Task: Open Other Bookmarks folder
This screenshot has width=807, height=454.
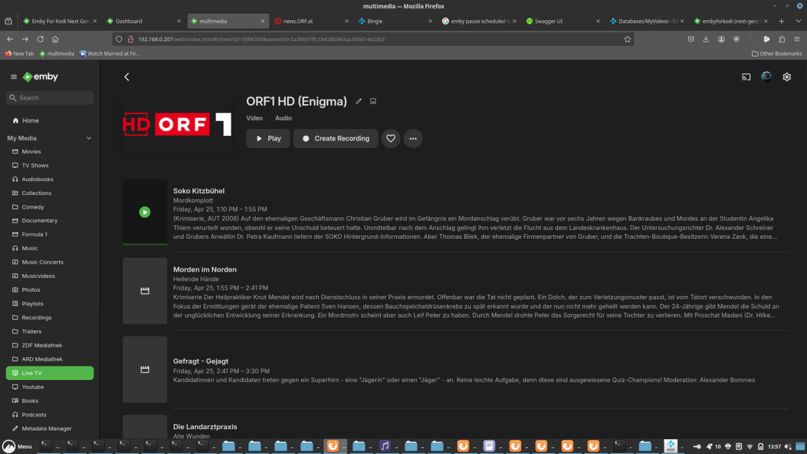Action: [777, 53]
